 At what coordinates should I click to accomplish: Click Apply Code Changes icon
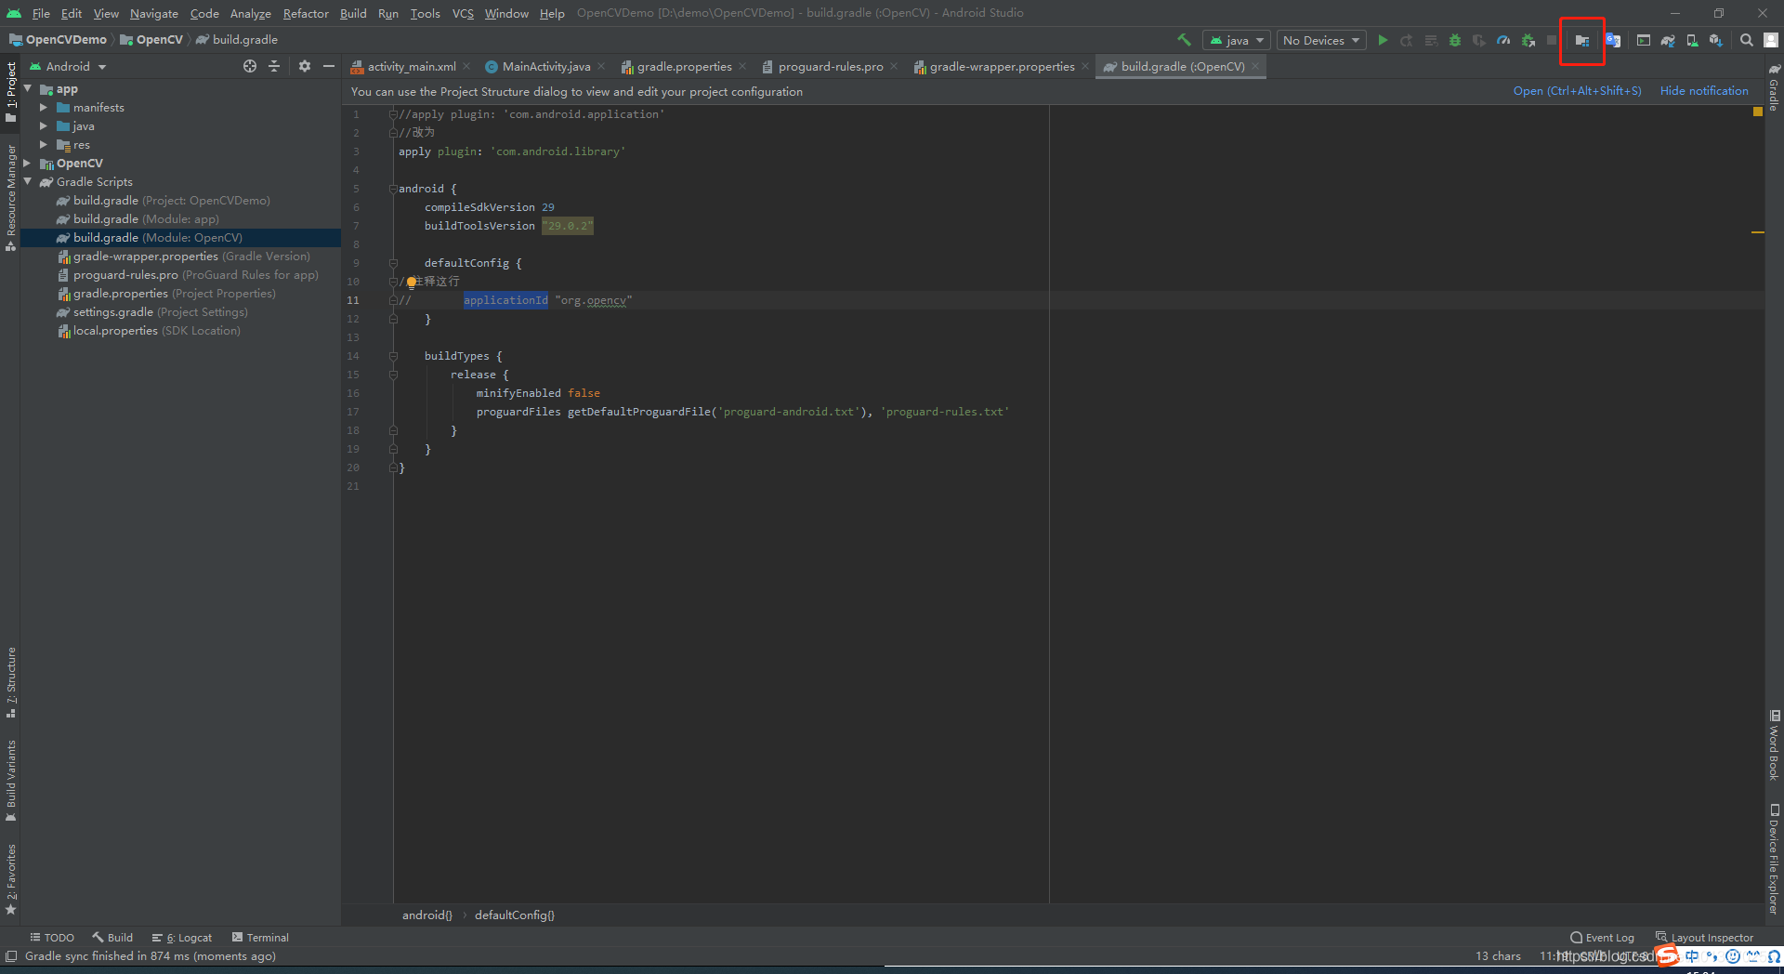tap(1431, 40)
